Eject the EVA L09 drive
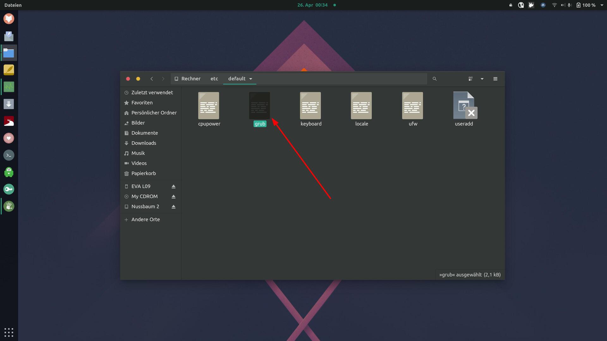 (173, 187)
